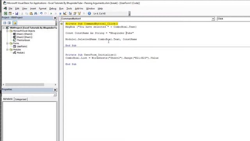Click Project pane scroll right arrow
250x141 pixels.
[55, 85]
